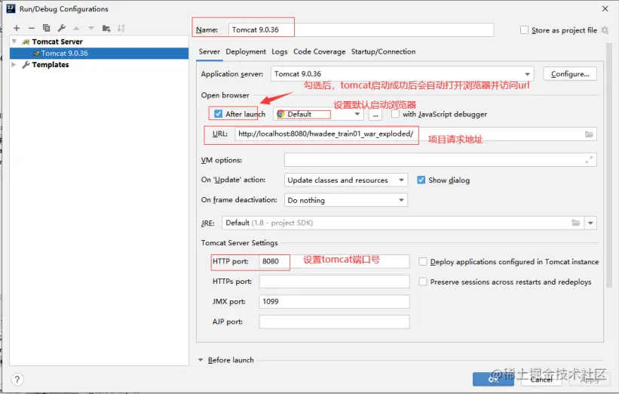Collapse the Tomcat Server tree node
The height and width of the screenshot is (394, 619).
[x=14, y=42]
